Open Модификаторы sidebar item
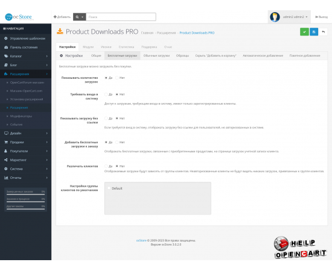Screen dimensions: 332x271 (21, 116)
